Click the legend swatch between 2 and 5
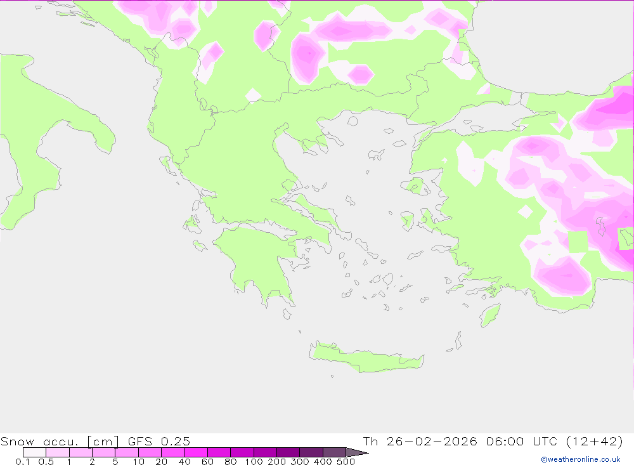The image size is (634, 465). 103,452
